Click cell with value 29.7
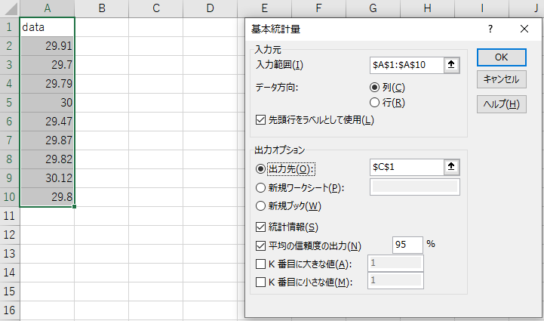Screen dimensions: 544x321 (x=48, y=65)
